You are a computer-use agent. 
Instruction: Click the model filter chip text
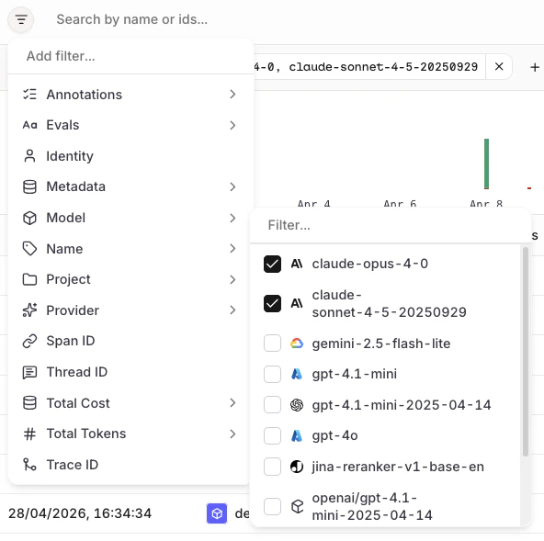pos(366,66)
